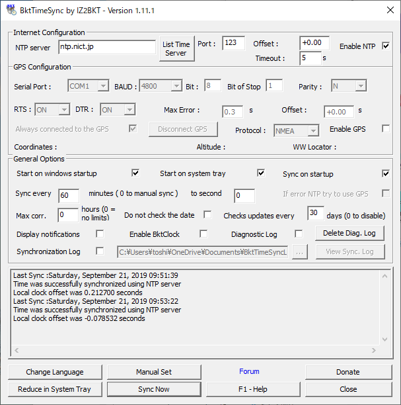401x405 pixels.
Task: Click Disconnect GPS button
Action: tap(183, 129)
